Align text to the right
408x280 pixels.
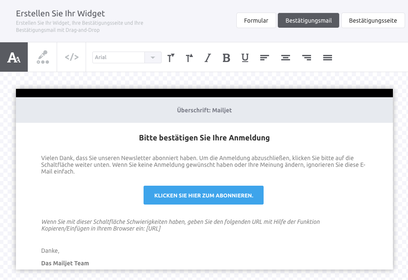[306, 58]
